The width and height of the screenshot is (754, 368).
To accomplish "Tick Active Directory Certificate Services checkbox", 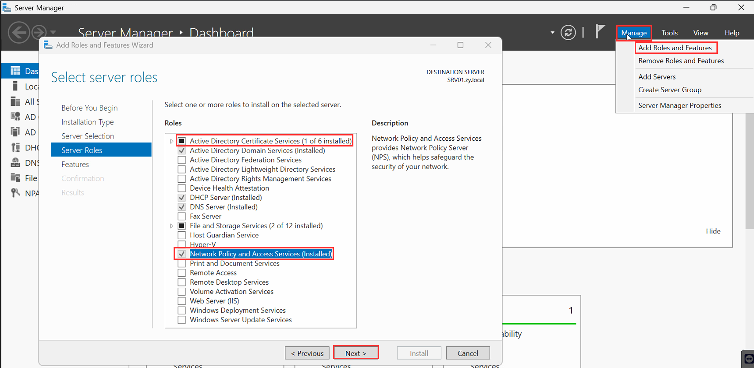I will point(182,141).
